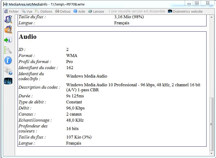Click the Open File sidebar icon
The width and height of the screenshot is (216, 158).
point(8,19)
